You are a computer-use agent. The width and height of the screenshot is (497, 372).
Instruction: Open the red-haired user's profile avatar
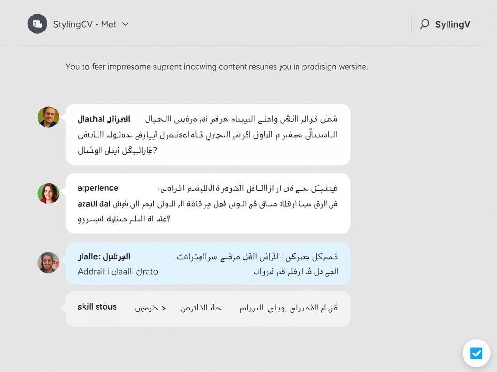(x=48, y=193)
